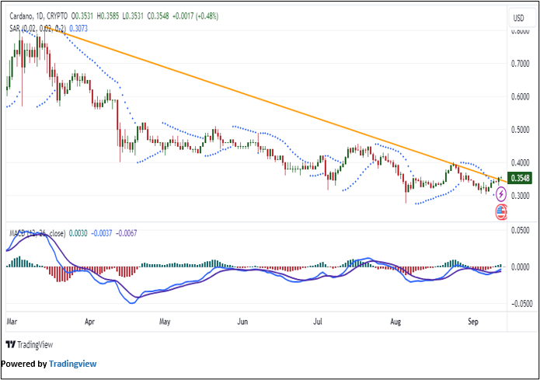Click the US flag economic event icon
Screen dimensions: 540x380
501,211
